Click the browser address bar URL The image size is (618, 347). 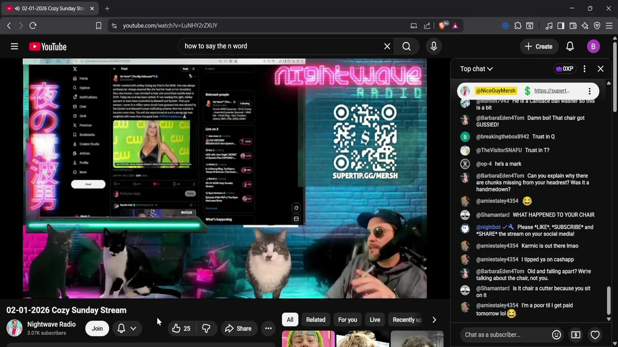pyautogui.click(x=170, y=26)
